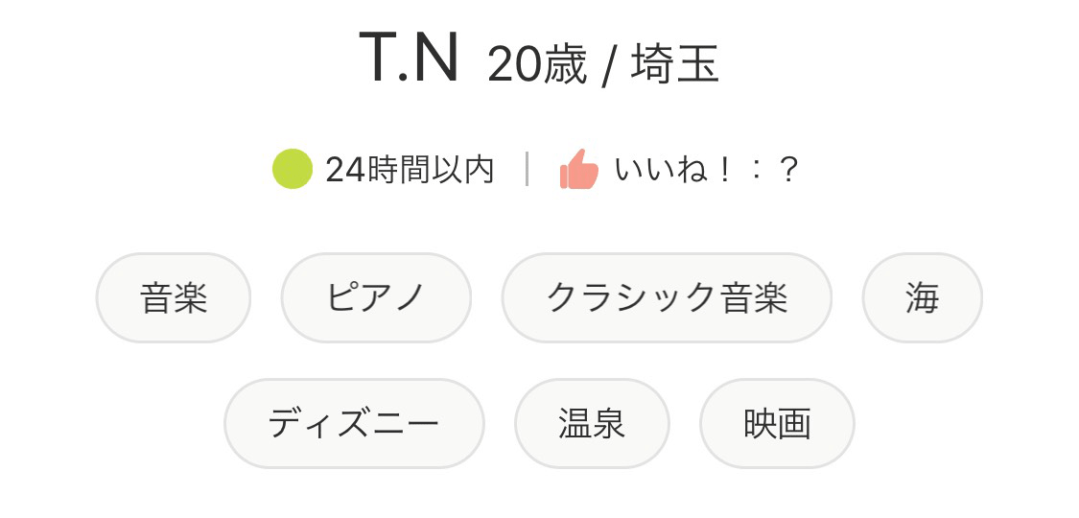The width and height of the screenshot is (1079, 518).
Task: Tap the 温泉 interest tag
Action: (592, 423)
